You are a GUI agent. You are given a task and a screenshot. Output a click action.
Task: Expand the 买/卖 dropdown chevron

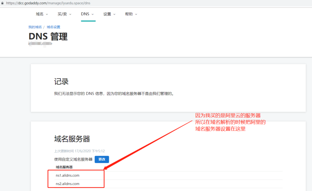coord(70,15)
